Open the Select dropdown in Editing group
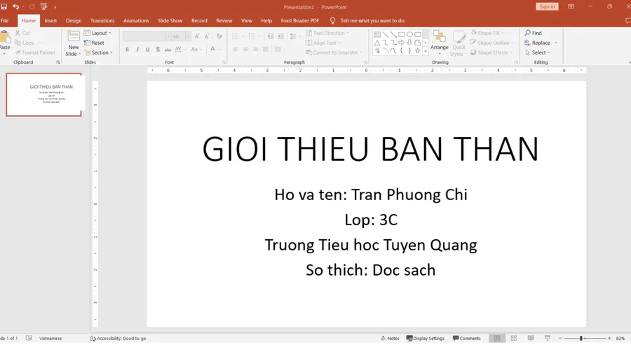Image resolution: width=631 pixels, height=354 pixels. [538, 52]
